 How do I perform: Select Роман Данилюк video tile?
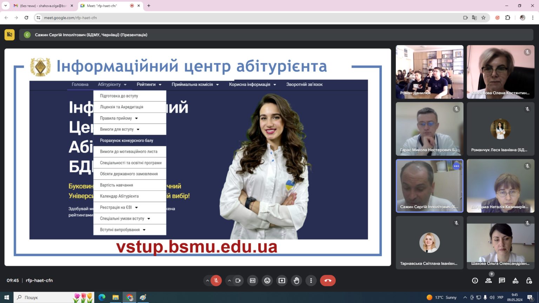[x=430, y=72]
